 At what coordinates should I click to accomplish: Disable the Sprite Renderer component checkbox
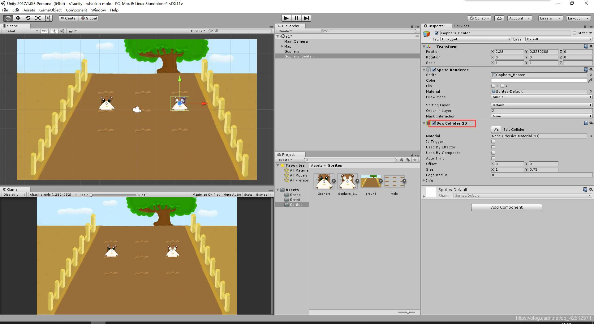[434, 70]
